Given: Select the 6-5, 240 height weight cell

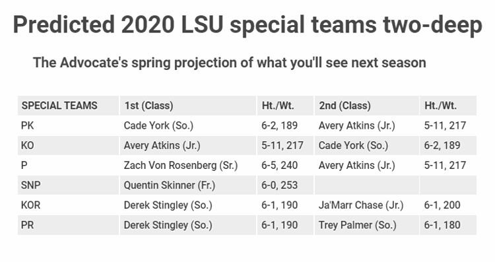Looking at the screenshot, I should (x=279, y=166).
